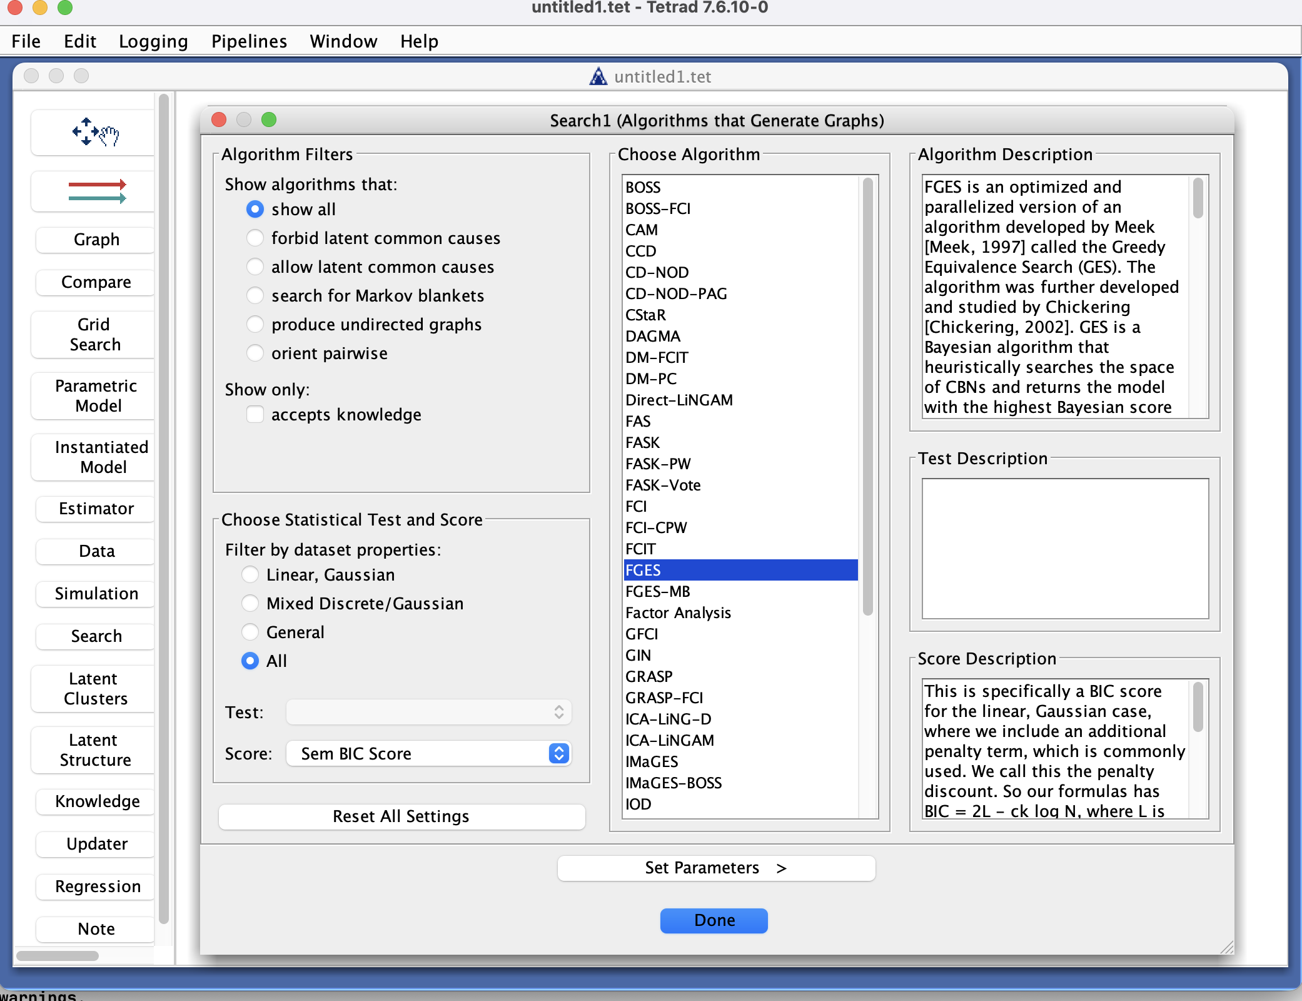Screen dimensions: 1302x1001
Task: Open the Logging menu
Action: [x=153, y=41]
